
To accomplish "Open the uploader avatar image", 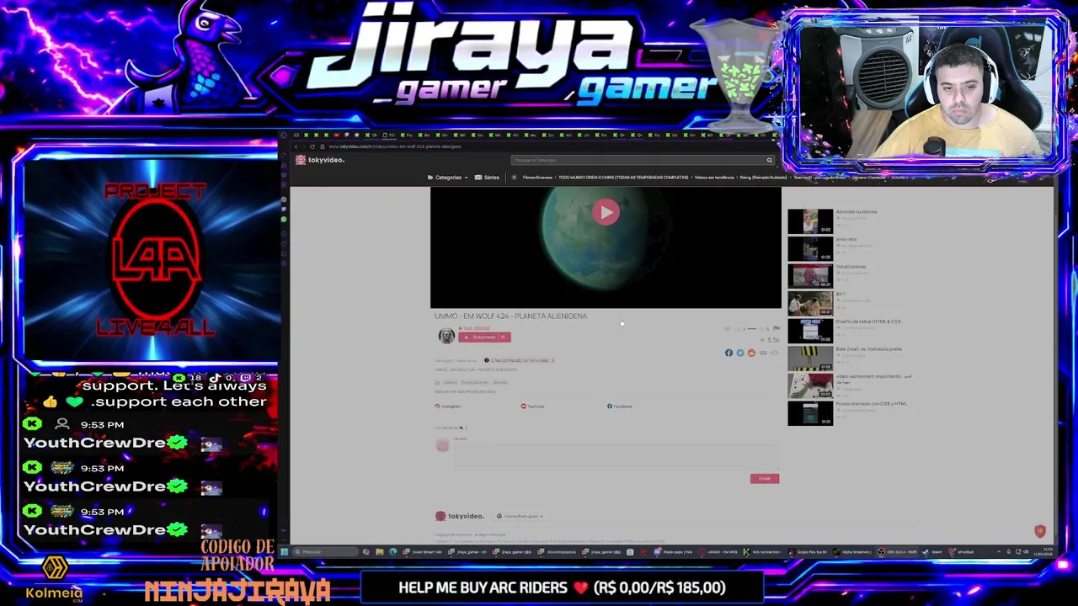I will (x=446, y=336).
